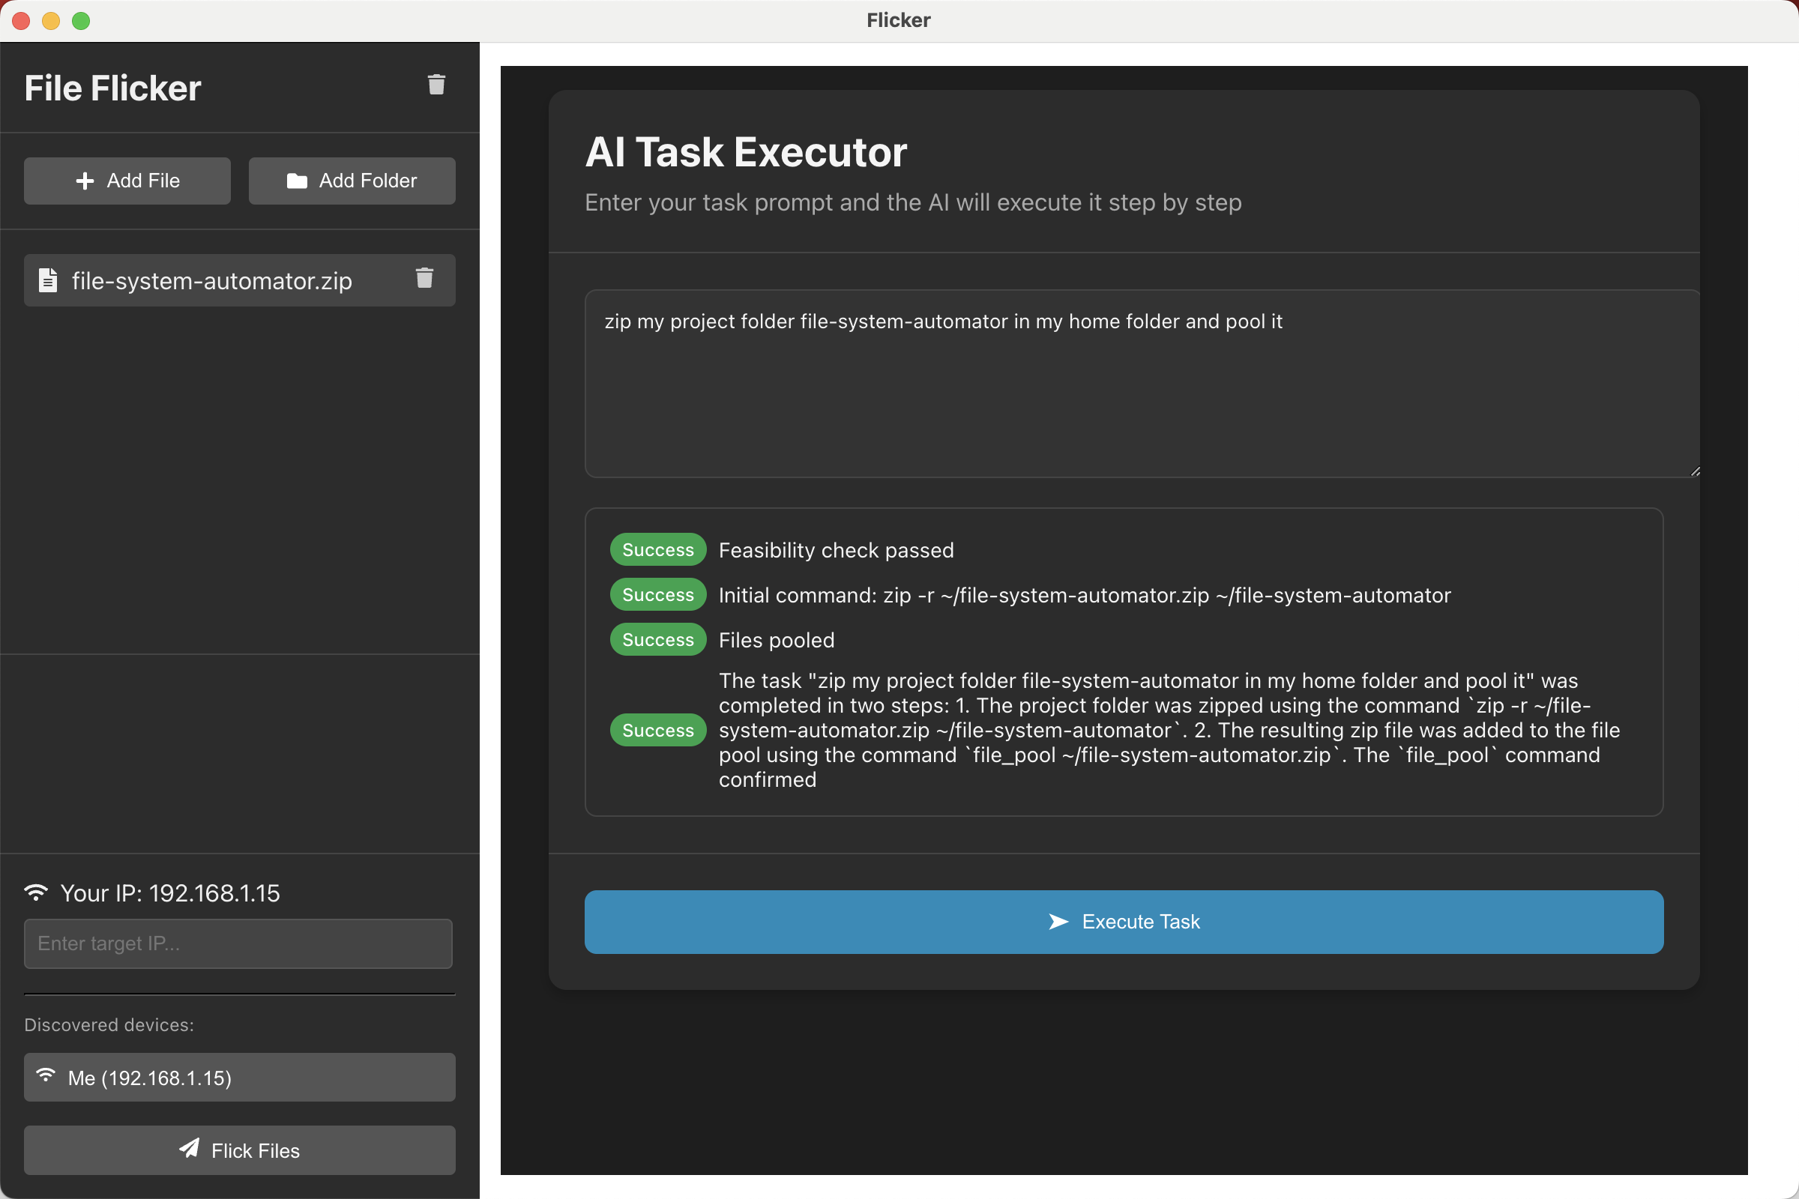
Task: Select the Me (192.168.1.15) discovered device
Action: pyautogui.click(x=239, y=1078)
